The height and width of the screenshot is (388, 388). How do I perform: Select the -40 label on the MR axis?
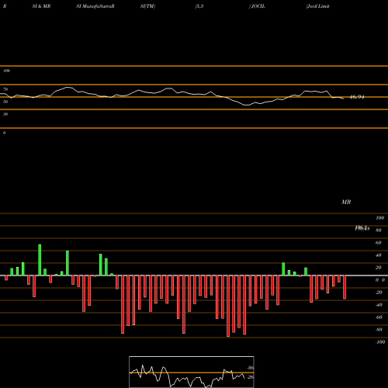[x=379, y=305]
